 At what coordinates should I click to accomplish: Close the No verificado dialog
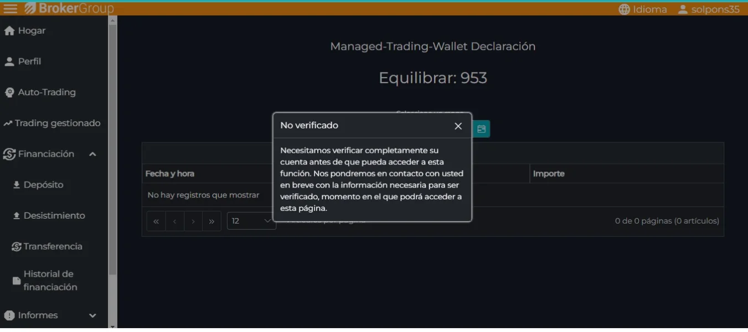click(x=458, y=126)
